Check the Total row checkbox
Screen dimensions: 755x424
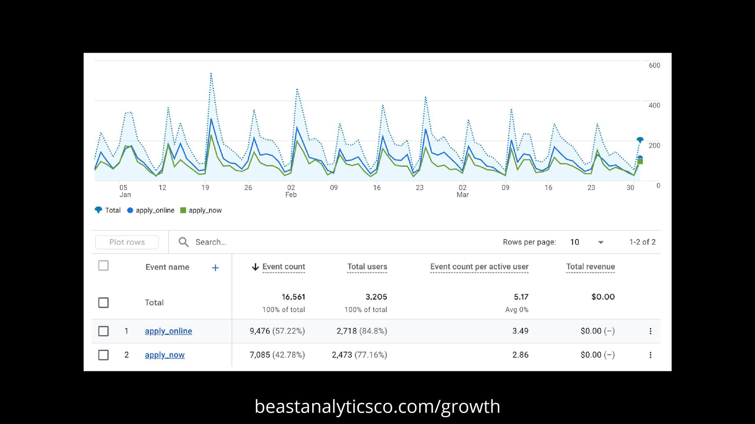coord(103,303)
